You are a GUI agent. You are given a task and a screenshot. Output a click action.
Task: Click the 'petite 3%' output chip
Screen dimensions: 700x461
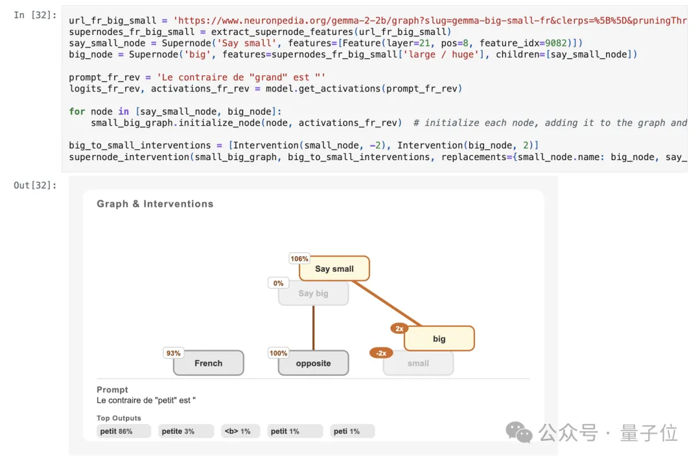pyautogui.click(x=185, y=431)
